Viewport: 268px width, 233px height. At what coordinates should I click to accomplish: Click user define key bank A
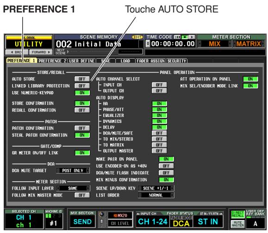pyautogui.click(x=256, y=223)
